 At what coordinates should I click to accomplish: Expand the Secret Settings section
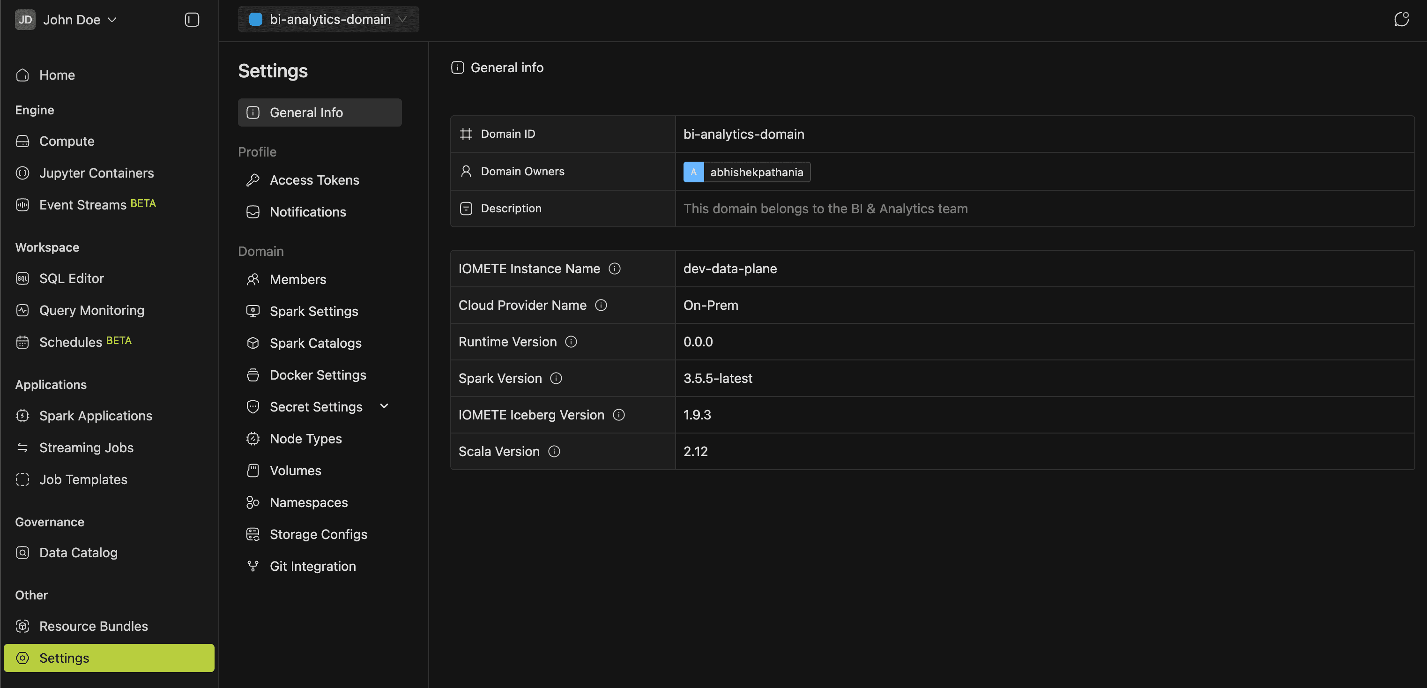pos(385,406)
